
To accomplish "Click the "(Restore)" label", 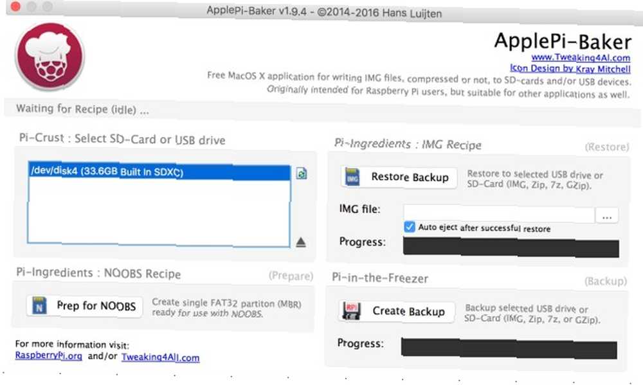I will pos(607,147).
